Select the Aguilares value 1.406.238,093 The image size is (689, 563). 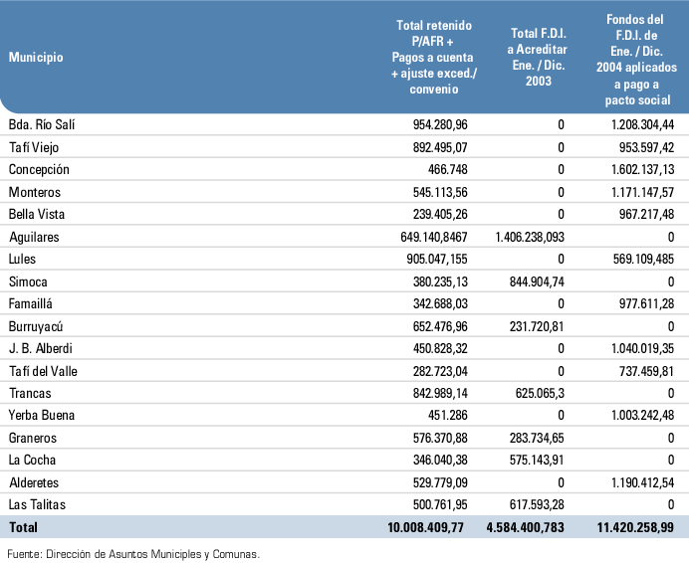click(x=530, y=237)
